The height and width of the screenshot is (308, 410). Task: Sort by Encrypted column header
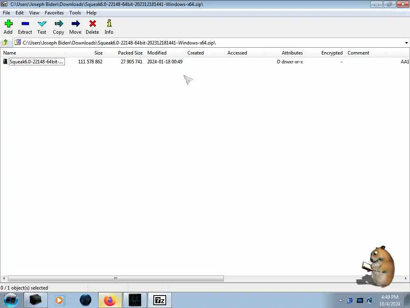click(x=325, y=53)
